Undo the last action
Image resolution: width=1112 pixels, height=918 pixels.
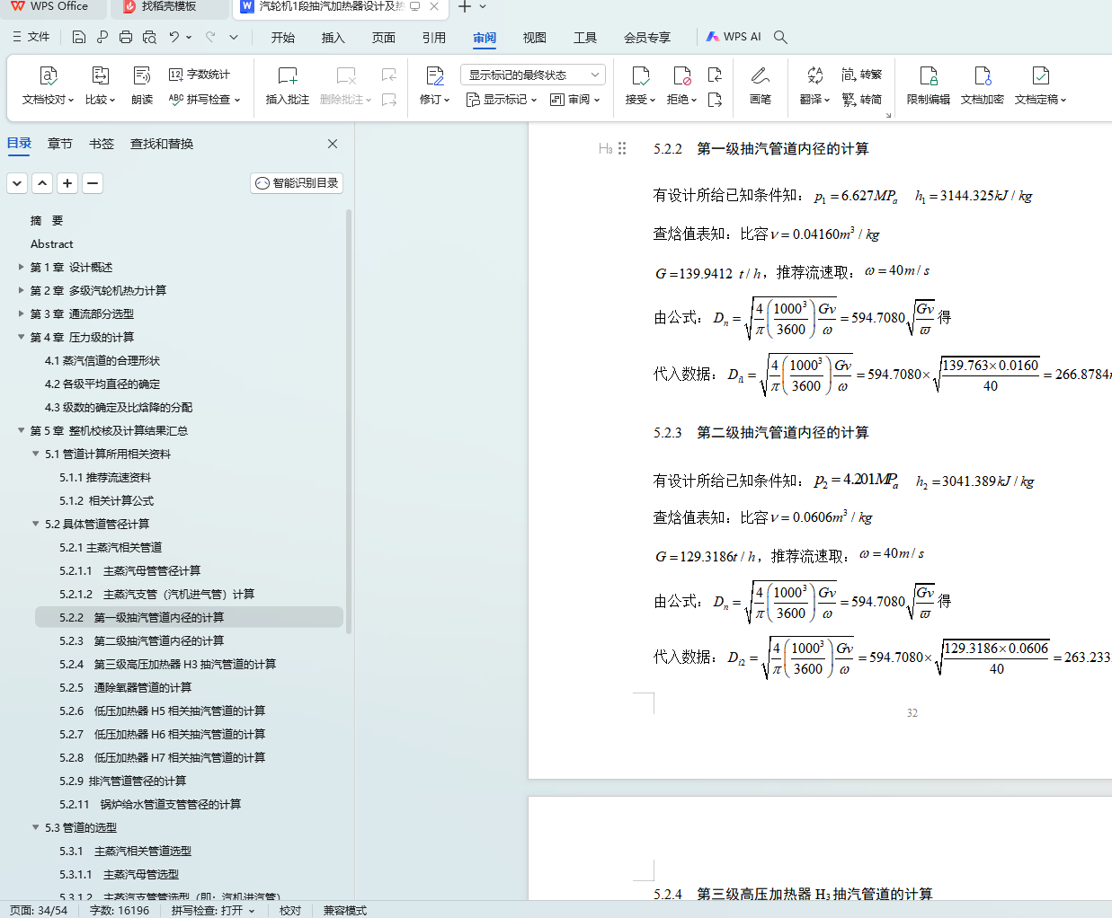point(174,37)
